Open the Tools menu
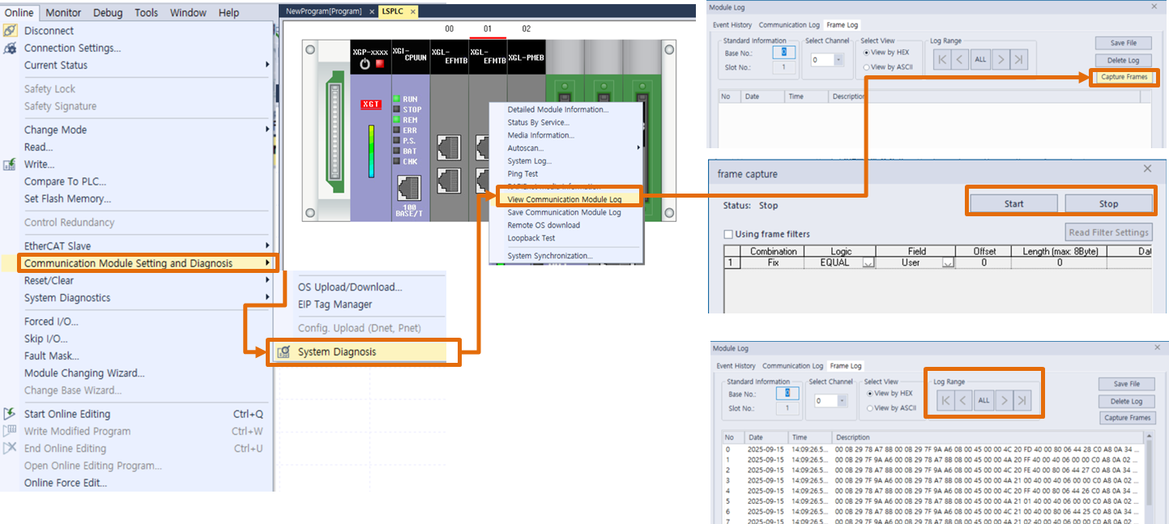Screen dimensions: 1169x524 (x=147, y=12)
